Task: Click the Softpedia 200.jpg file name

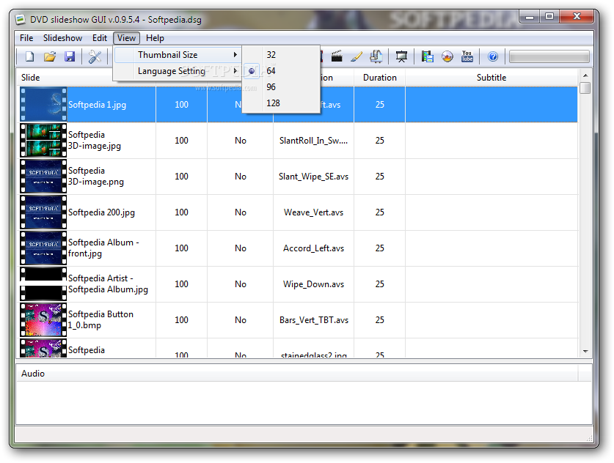Action: 101,212
